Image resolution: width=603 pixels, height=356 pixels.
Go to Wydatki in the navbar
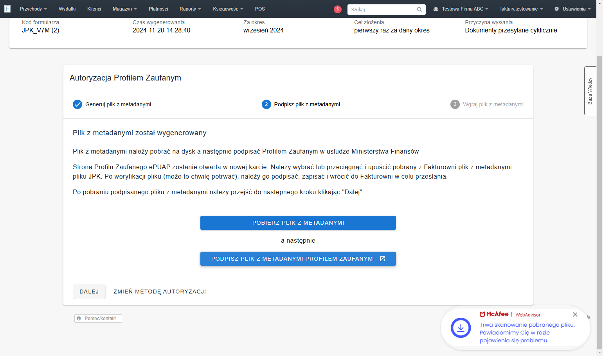pyautogui.click(x=67, y=9)
